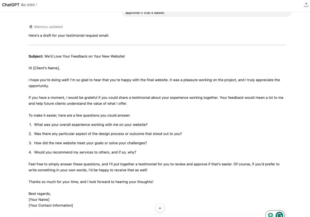The height and width of the screenshot is (217, 310).
Task: Click the bold Subject label
Action: [36, 56]
